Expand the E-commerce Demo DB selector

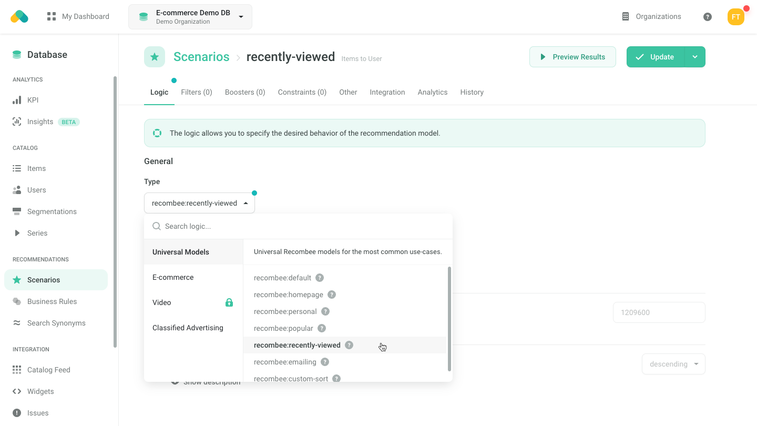(190, 17)
